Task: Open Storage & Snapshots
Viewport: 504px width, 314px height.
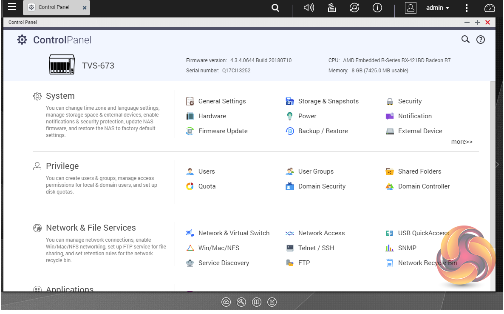Action: 328,101
